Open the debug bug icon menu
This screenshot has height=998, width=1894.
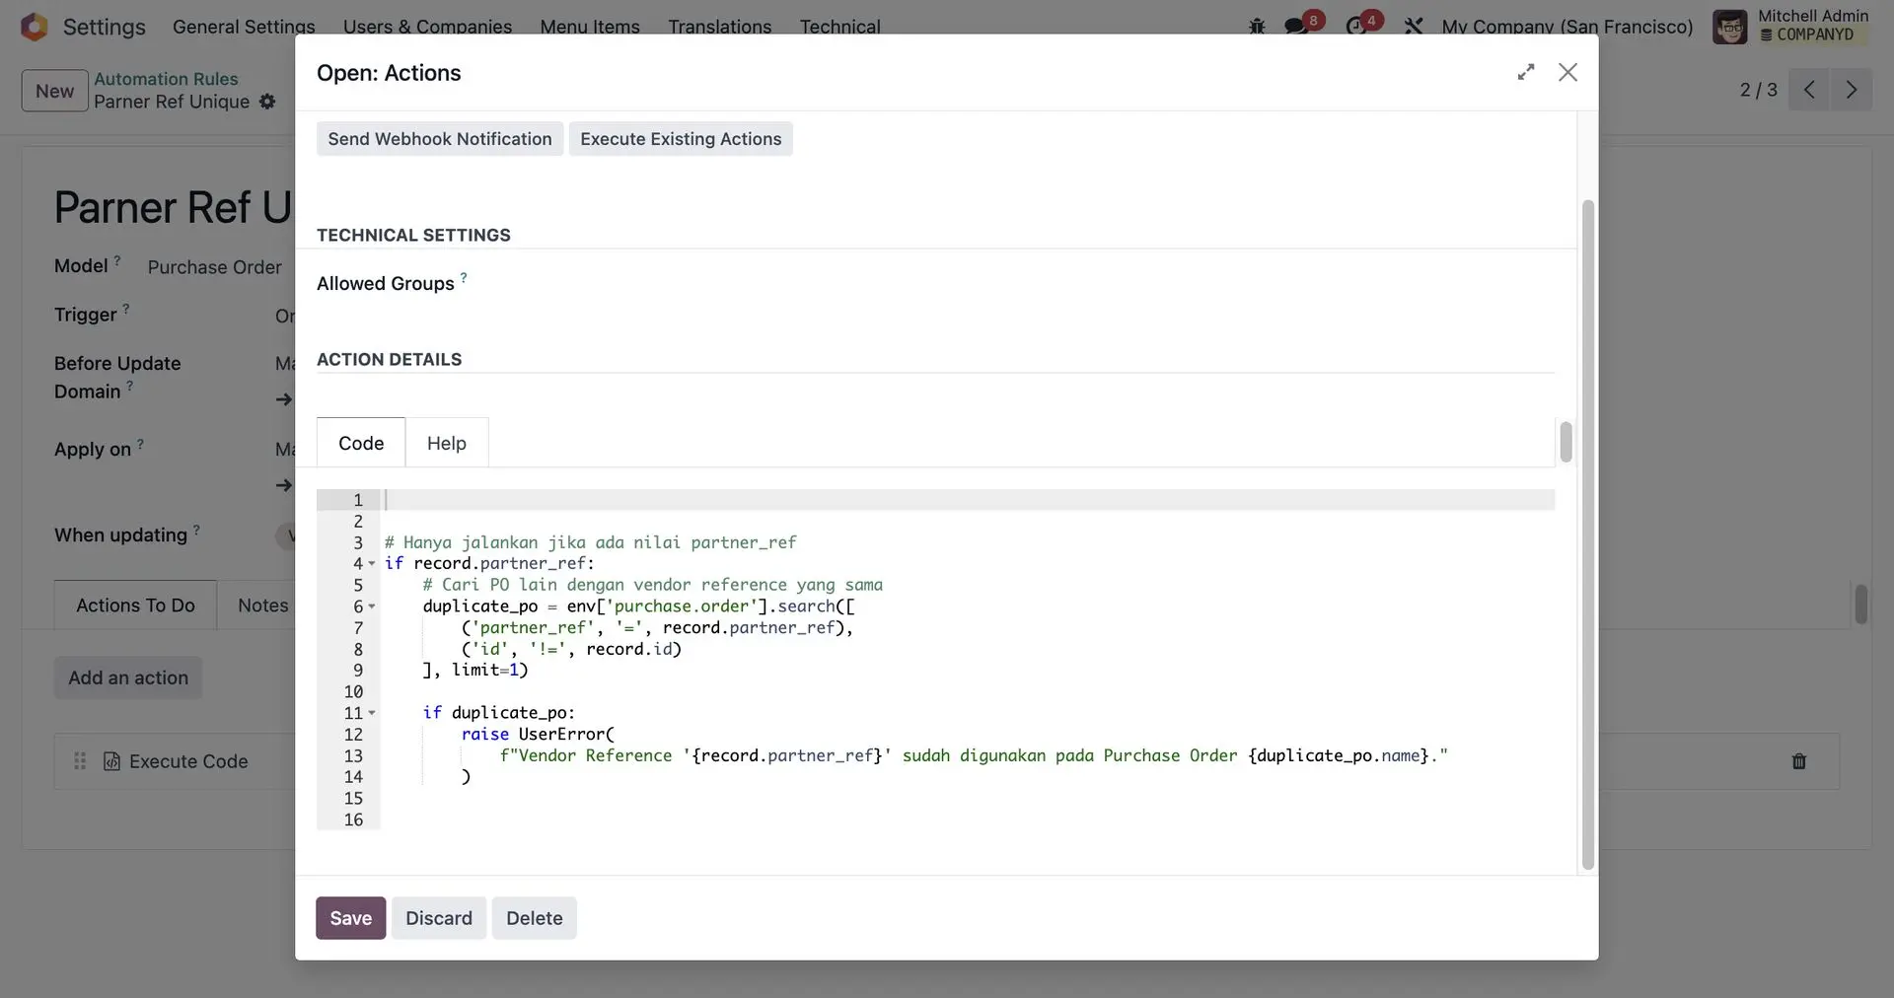(x=1257, y=27)
